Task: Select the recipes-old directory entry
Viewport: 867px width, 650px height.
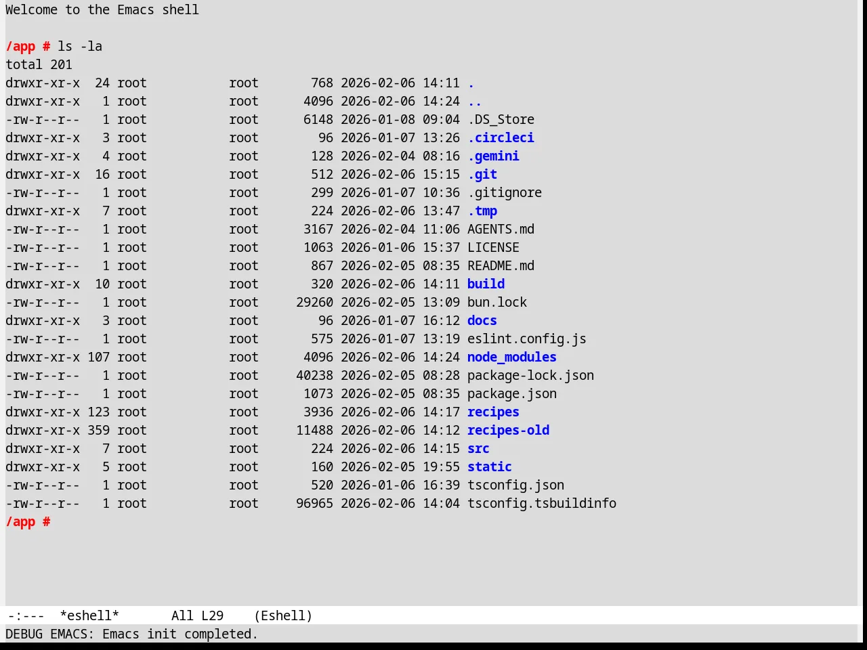Action: click(x=508, y=430)
